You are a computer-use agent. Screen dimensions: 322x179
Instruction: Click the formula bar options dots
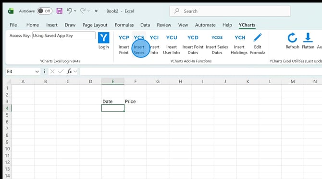tap(44, 71)
